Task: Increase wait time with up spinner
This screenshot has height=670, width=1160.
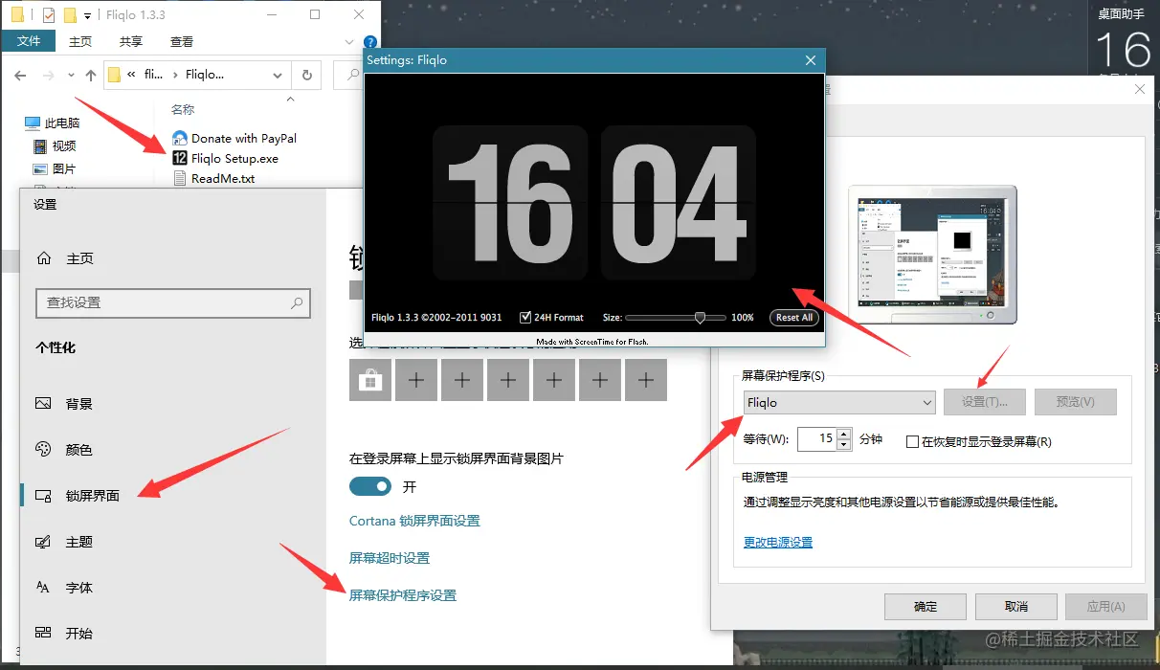Action: click(843, 434)
